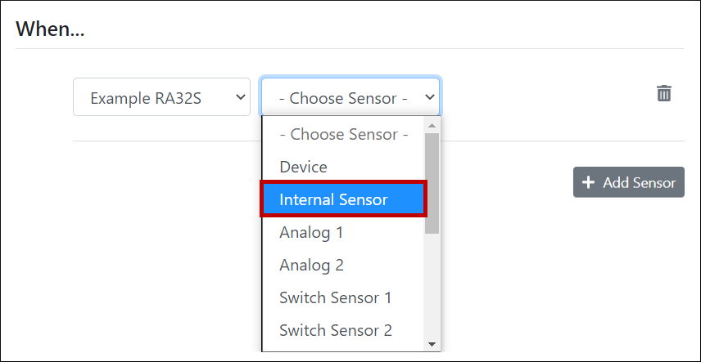Click the "When..." section heading
701x362 pixels.
click(x=51, y=29)
